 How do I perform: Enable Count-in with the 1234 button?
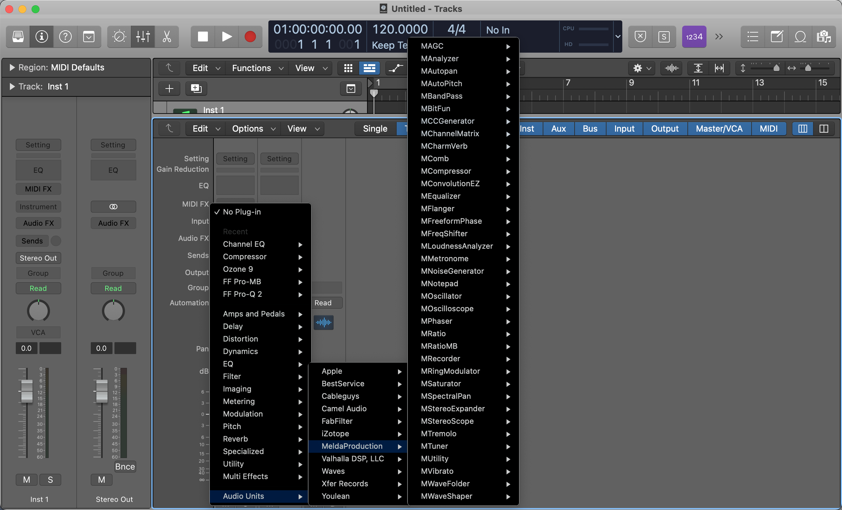(694, 37)
